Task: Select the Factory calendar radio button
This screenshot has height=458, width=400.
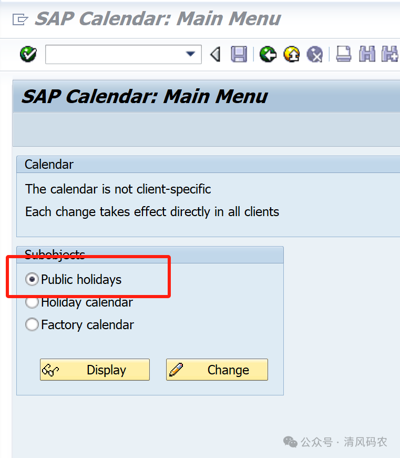Action: 32,325
